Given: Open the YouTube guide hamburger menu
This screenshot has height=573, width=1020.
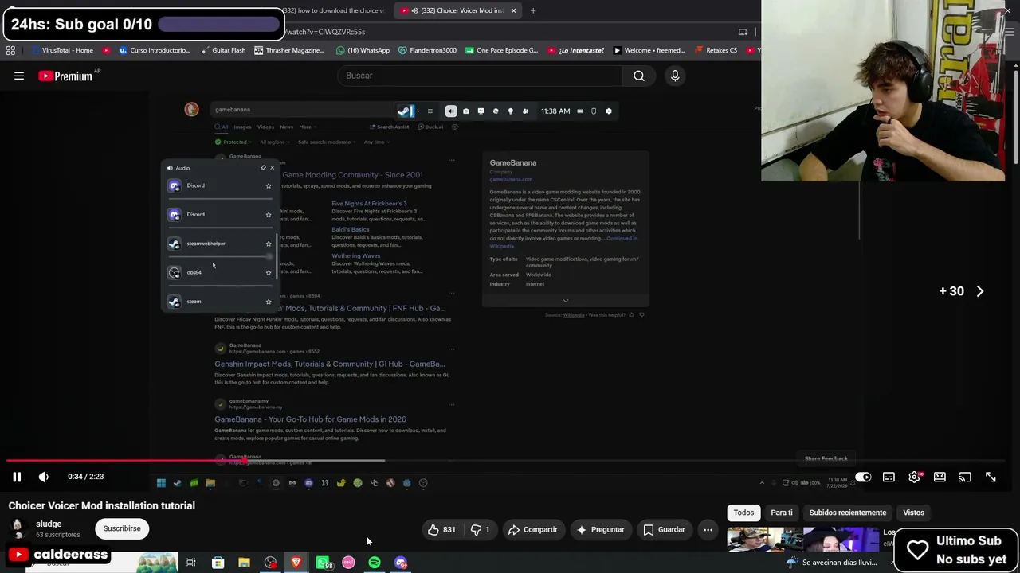Looking at the screenshot, I should (x=19, y=76).
